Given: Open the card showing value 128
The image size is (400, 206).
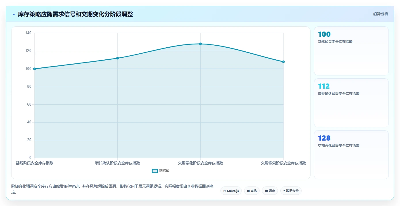Looking at the screenshot, I should click(351, 155).
